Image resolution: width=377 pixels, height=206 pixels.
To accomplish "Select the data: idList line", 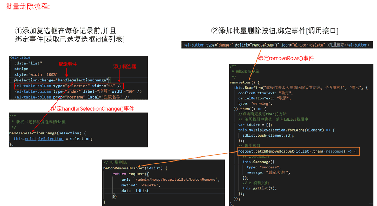I will [x=135, y=190].
